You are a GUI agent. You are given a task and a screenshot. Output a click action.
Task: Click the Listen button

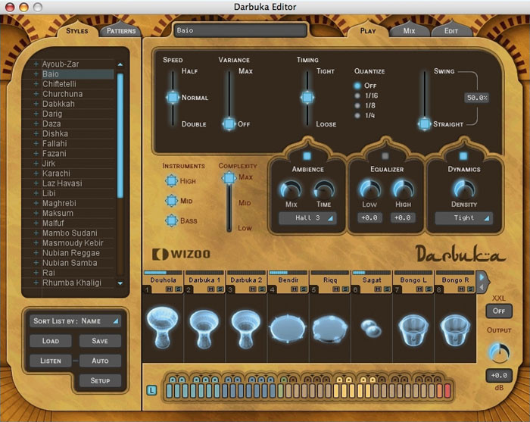click(51, 361)
